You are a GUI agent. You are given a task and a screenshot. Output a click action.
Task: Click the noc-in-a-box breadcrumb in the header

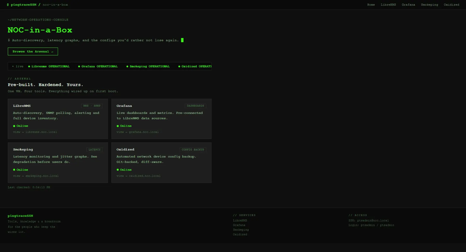pyautogui.click(x=55, y=5)
